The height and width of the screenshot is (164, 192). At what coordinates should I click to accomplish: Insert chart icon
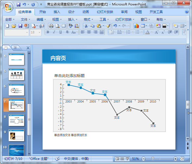(136, 26)
